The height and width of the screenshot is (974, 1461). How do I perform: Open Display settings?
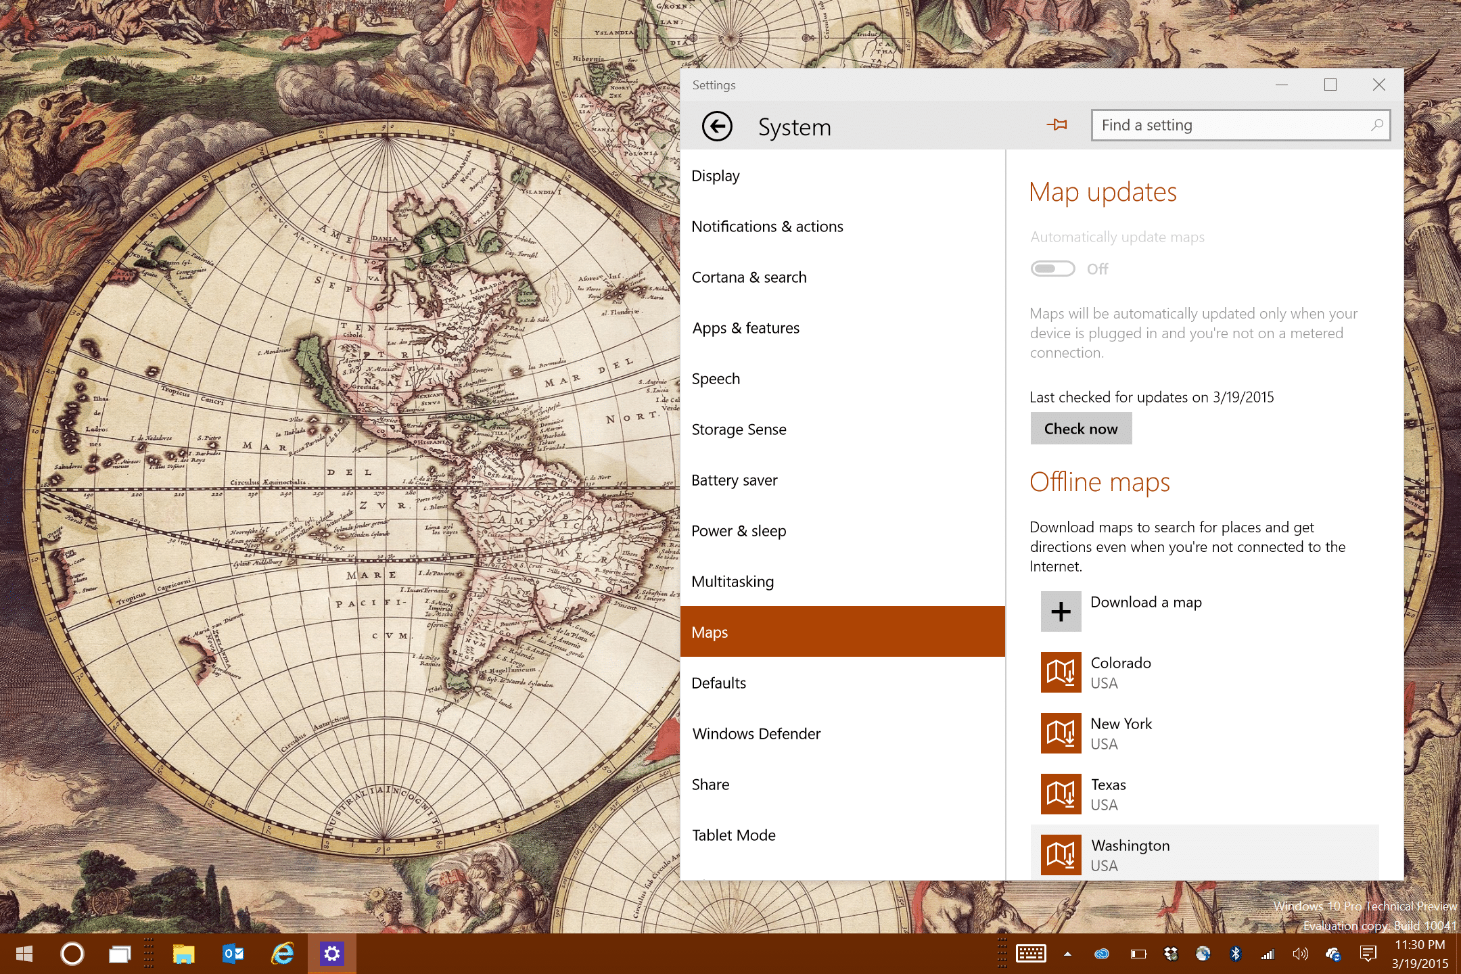coord(843,176)
